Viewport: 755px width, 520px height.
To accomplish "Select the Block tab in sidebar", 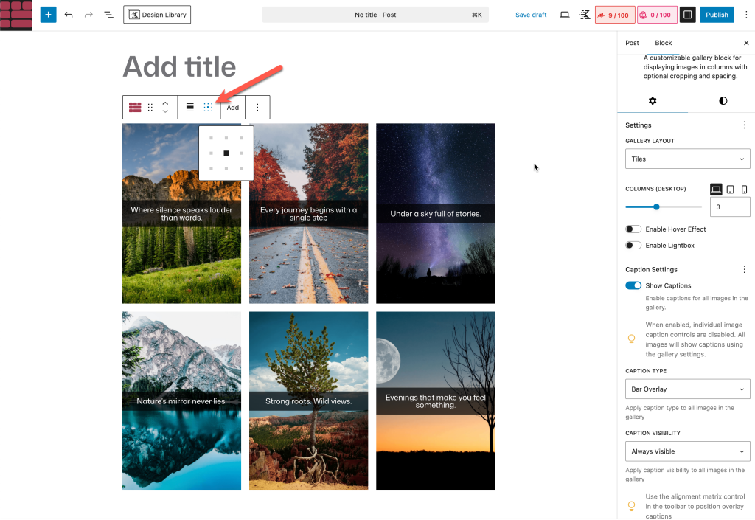I will point(664,43).
